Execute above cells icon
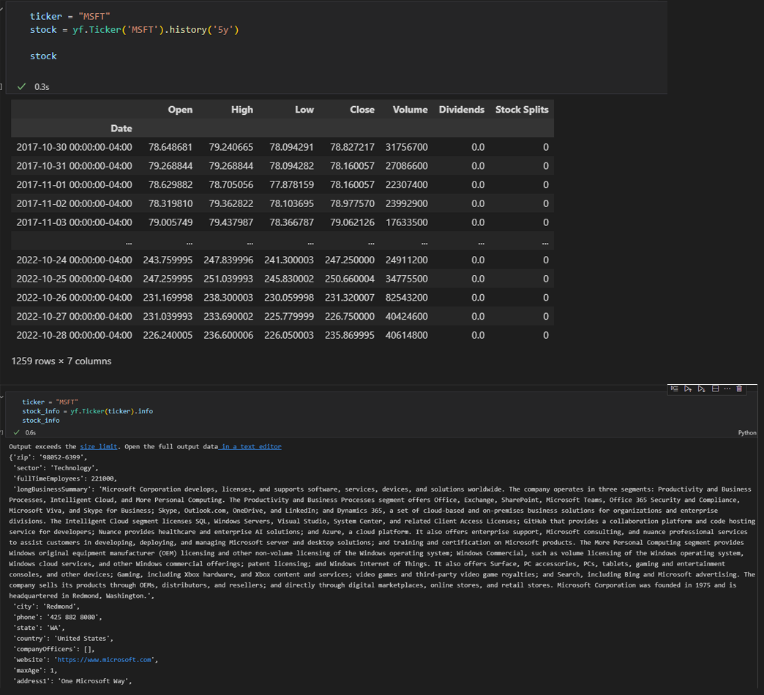Screen dimensions: 764x695 tap(688, 388)
